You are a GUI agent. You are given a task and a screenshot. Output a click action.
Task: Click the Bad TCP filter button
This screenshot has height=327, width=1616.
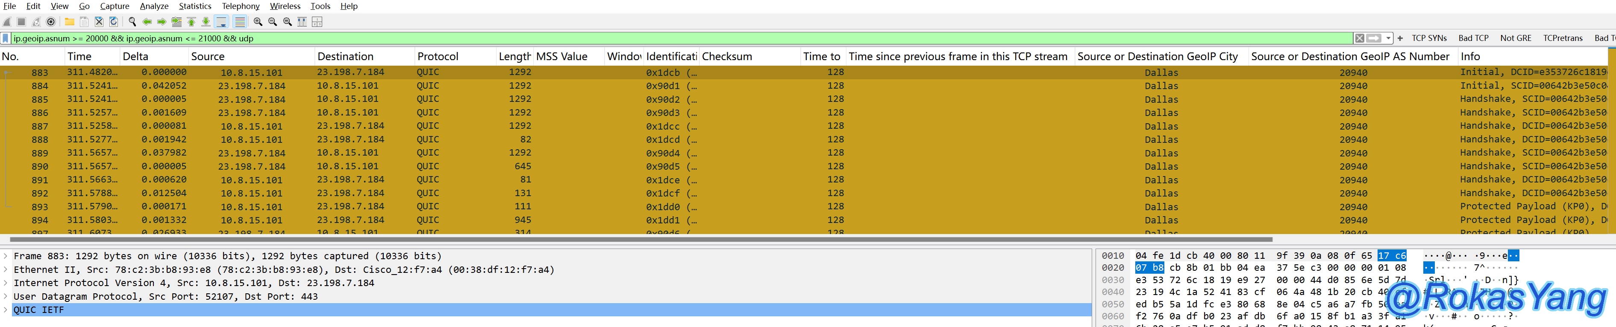click(x=1473, y=38)
